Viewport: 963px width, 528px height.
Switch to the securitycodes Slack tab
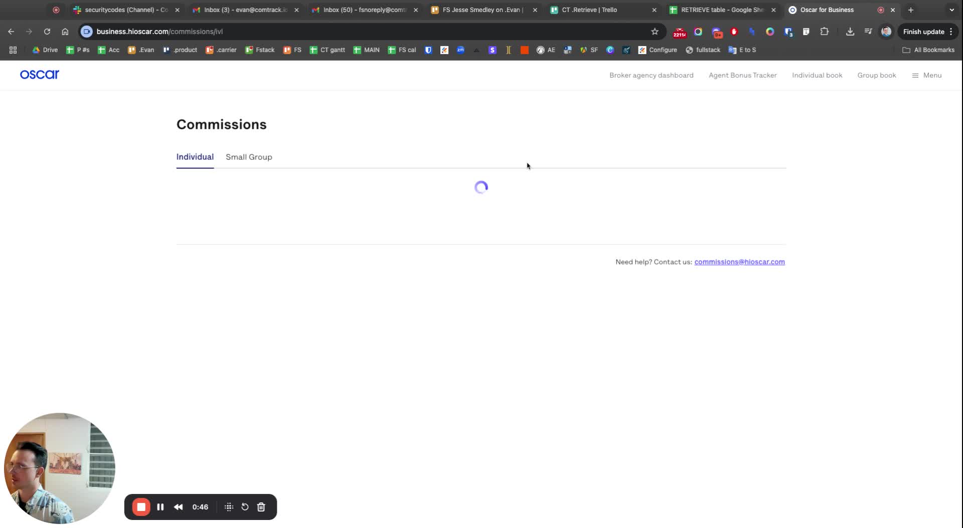pyautogui.click(x=126, y=10)
